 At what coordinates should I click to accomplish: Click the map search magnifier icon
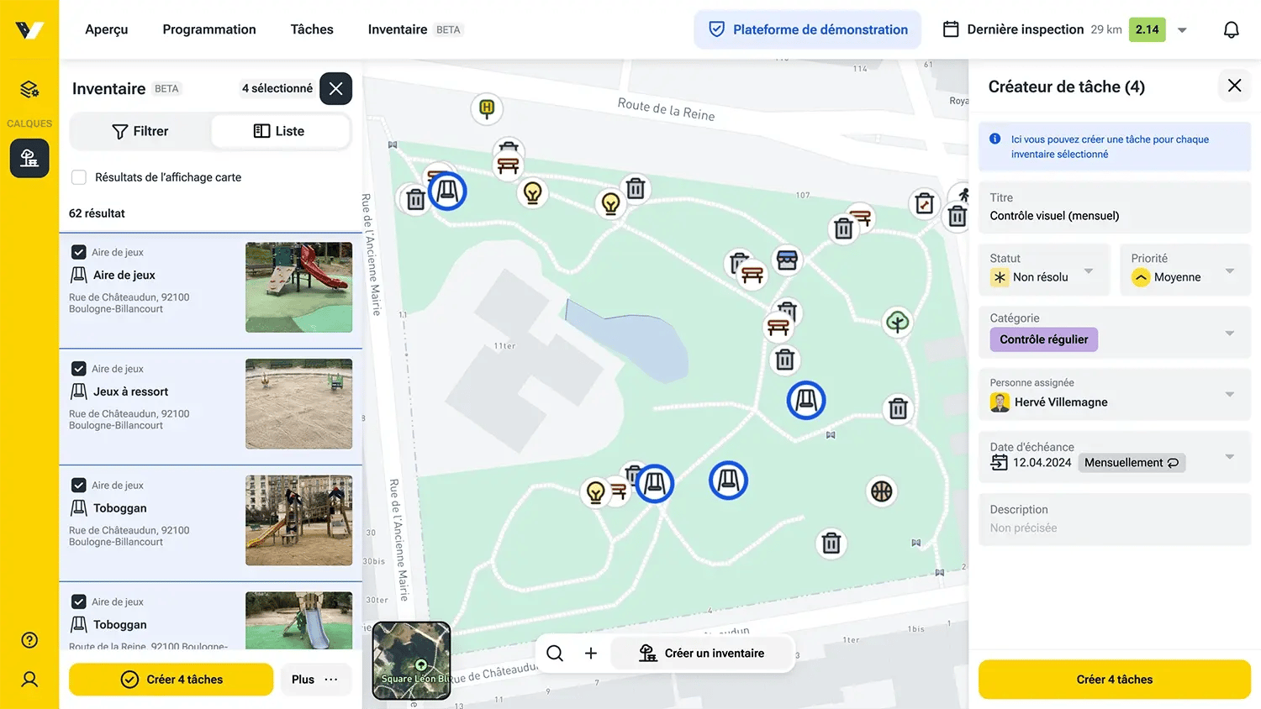point(555,654)
